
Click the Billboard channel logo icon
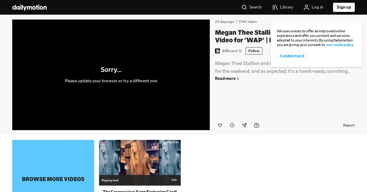(x=217, y=51)
